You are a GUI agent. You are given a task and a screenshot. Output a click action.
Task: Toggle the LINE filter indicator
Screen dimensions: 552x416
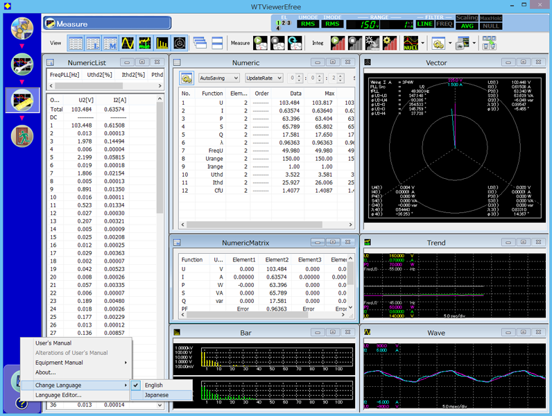tap(424, 24)
